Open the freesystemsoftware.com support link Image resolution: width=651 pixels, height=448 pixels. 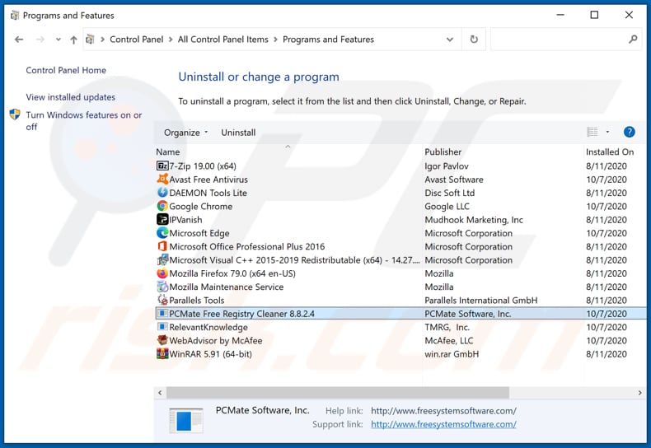point(443,424)
